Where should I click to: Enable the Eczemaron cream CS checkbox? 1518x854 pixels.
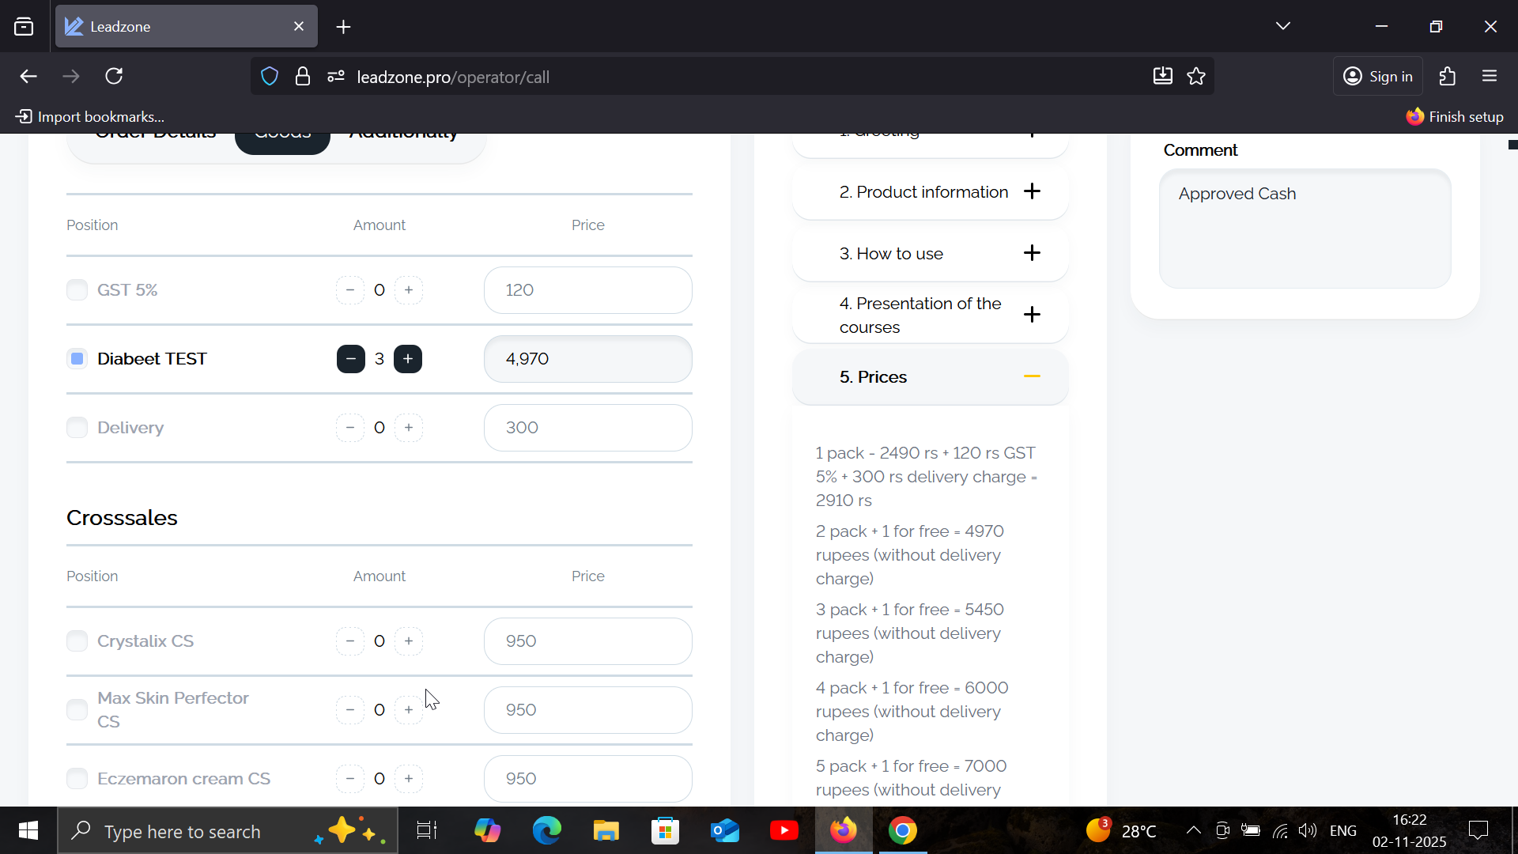pos(77,779)
